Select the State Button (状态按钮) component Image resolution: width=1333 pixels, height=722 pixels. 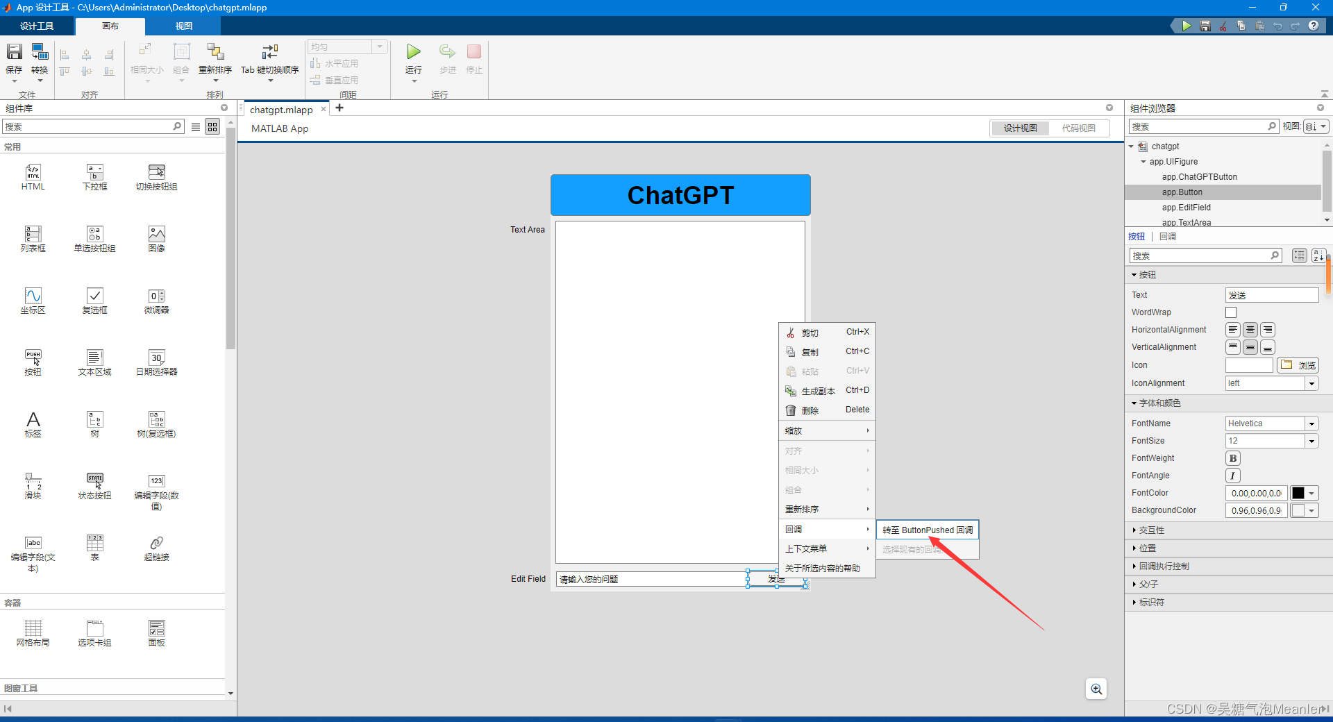click(94, 487)
